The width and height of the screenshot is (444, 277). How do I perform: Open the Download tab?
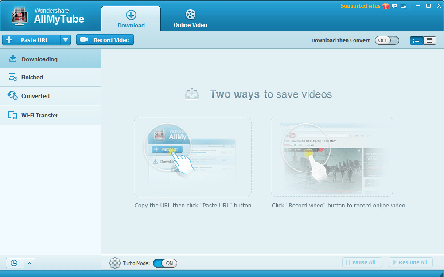coord(131,19)
